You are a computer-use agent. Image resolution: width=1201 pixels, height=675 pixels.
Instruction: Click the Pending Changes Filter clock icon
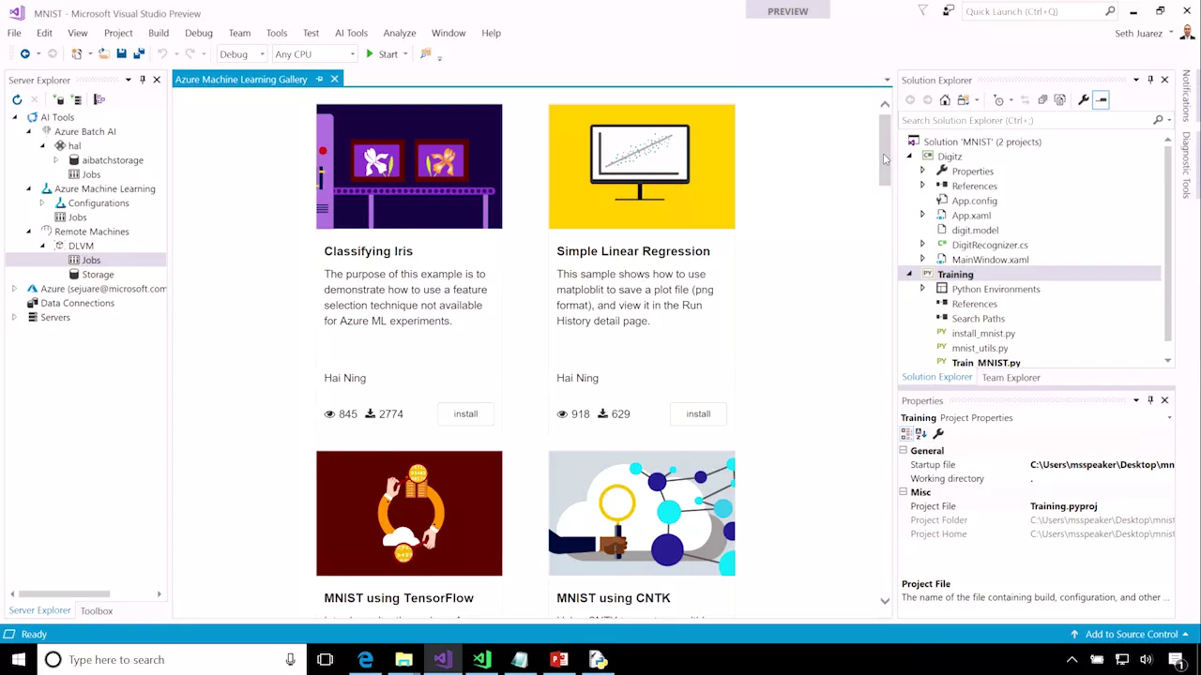[998, 99]
